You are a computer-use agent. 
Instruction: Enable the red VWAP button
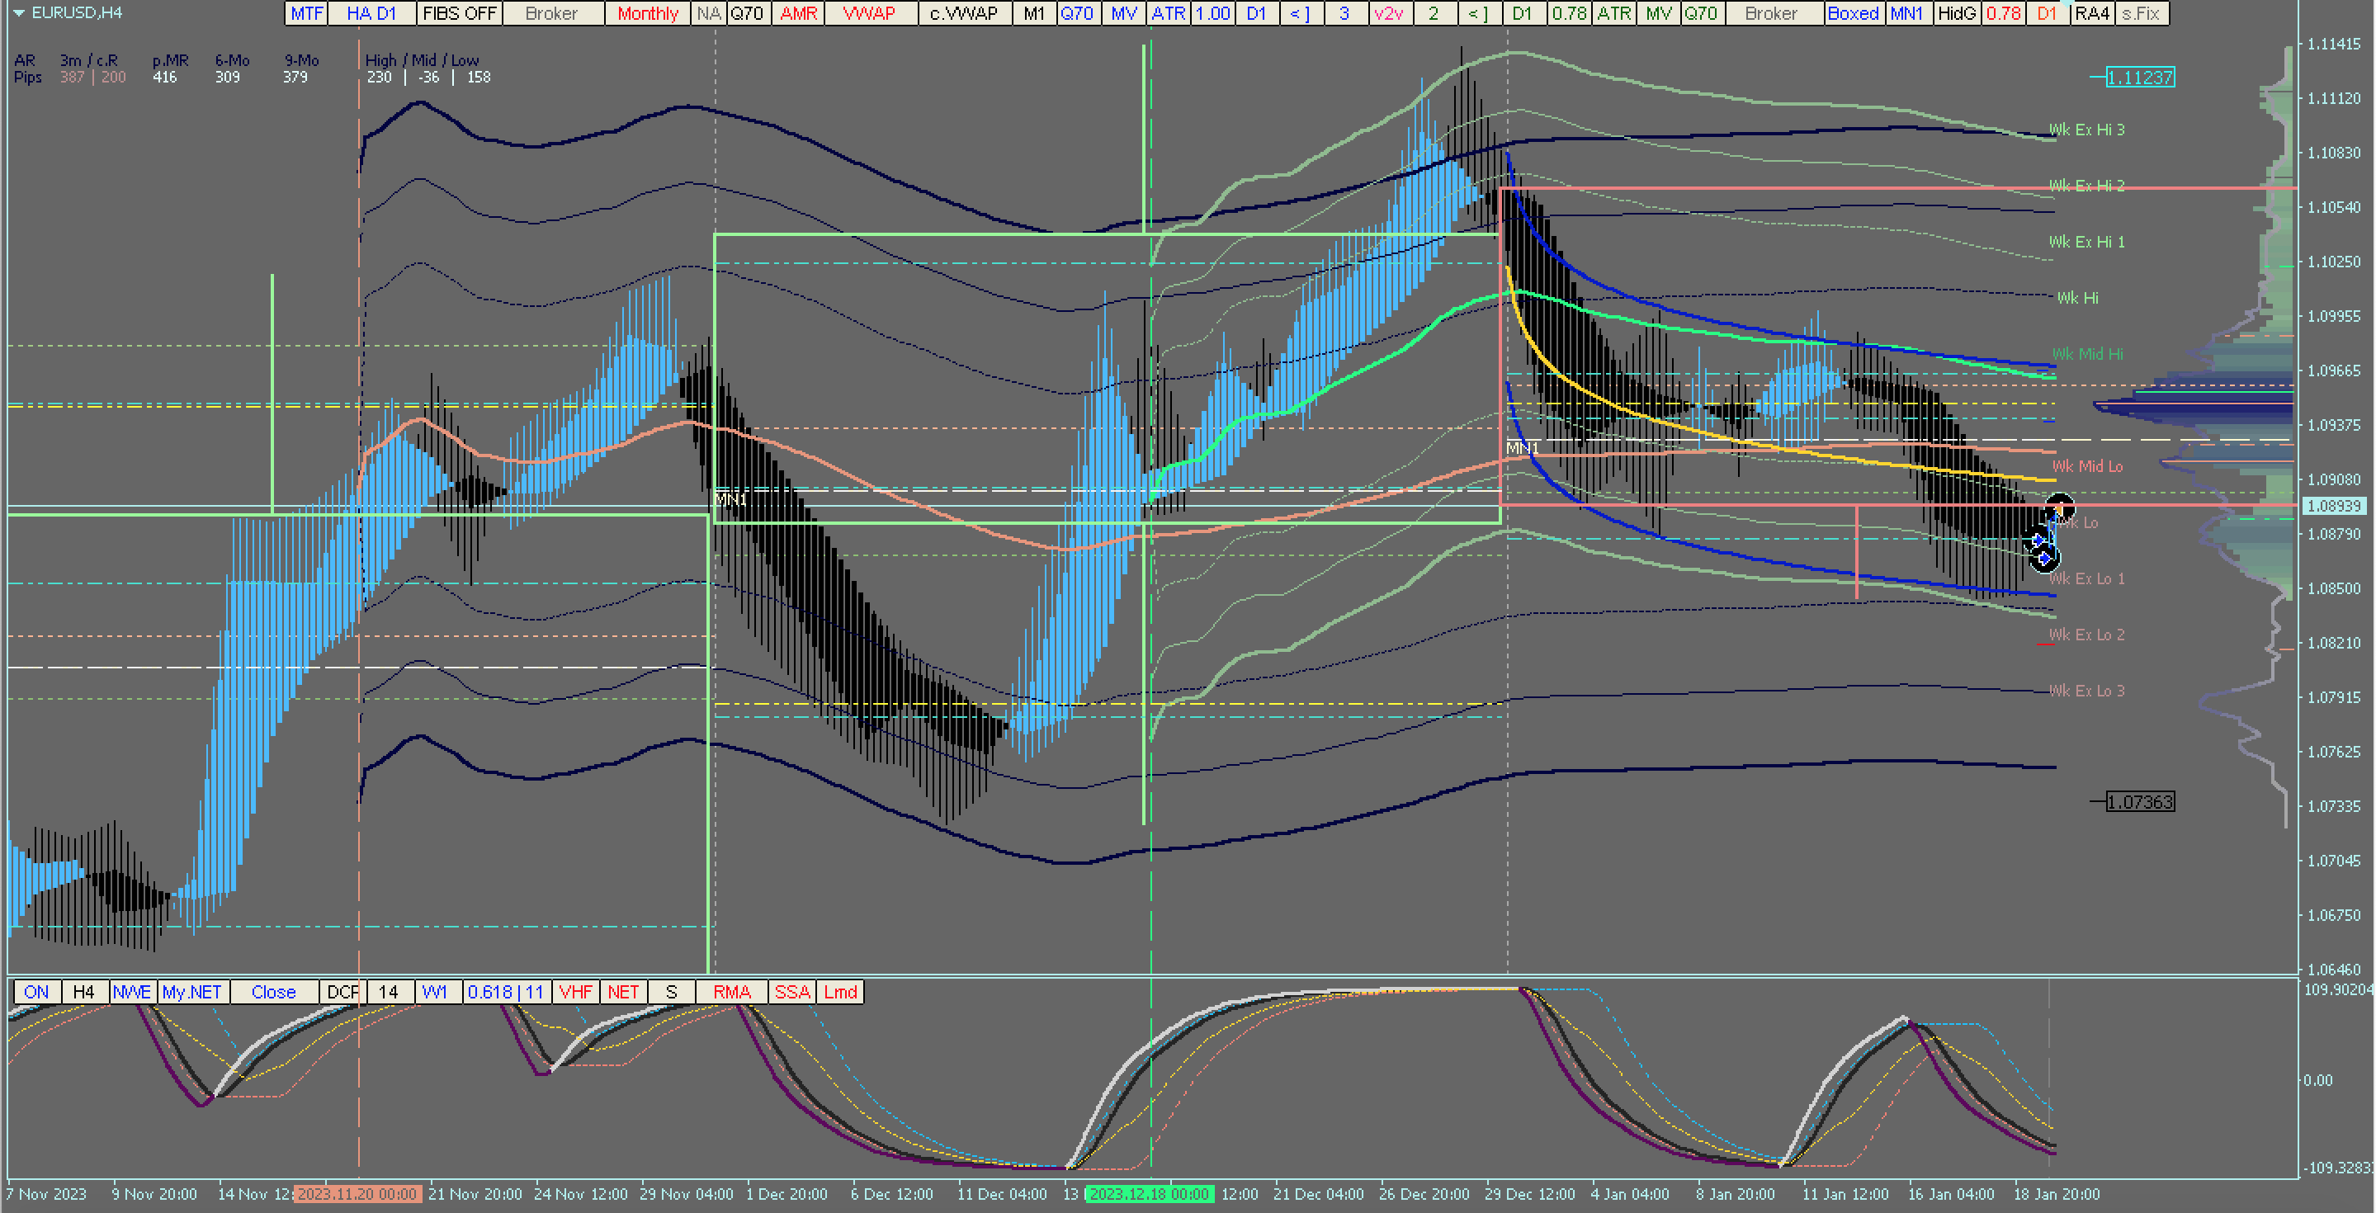pos(869,13)
